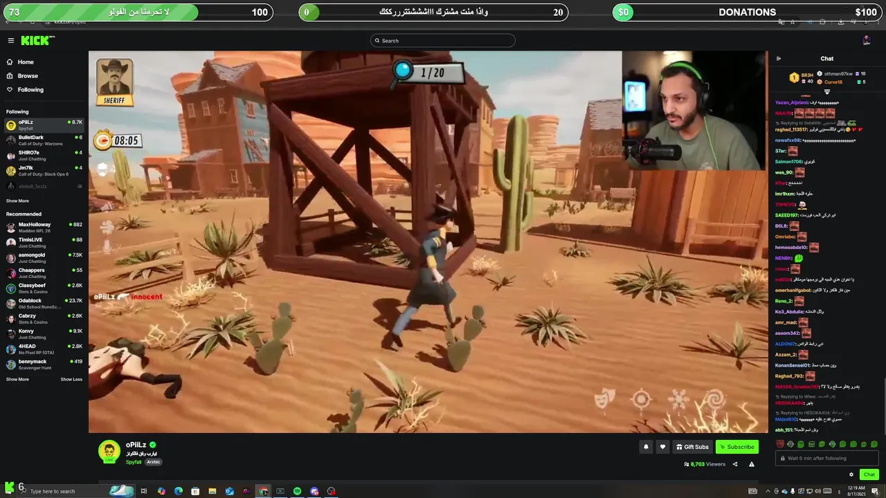Open the Copilot taskbar icon

coord(161,491)
